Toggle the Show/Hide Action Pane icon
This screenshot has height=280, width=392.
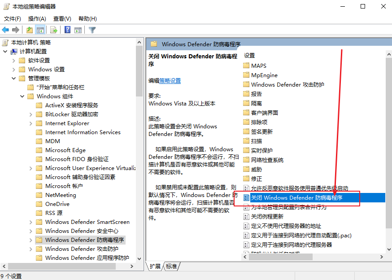(x=78, y=30)
